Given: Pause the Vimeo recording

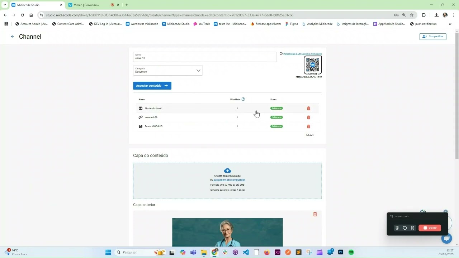Looking at the screenshot, I should (413, 228).
